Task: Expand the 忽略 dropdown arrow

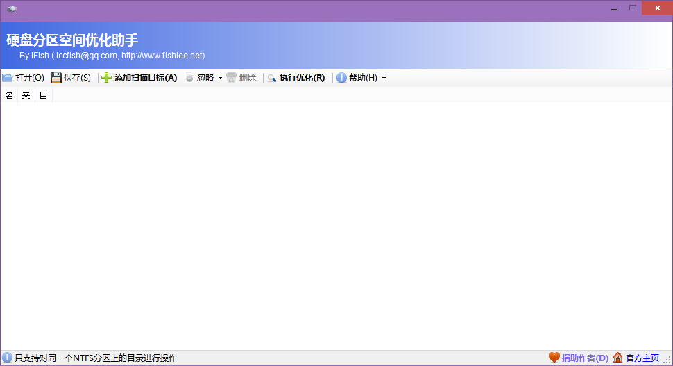Action: (220, 78)
